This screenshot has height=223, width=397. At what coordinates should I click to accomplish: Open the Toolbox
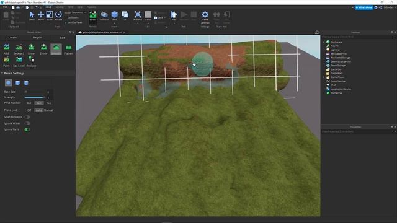pyautogui.click(x=104, y=16)
